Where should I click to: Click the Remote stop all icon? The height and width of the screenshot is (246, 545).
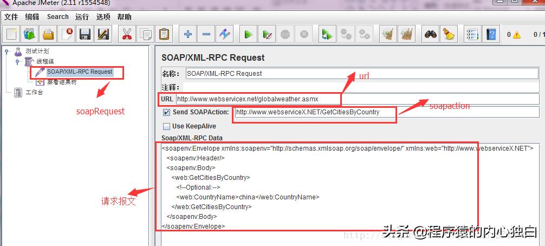(346, 34)
